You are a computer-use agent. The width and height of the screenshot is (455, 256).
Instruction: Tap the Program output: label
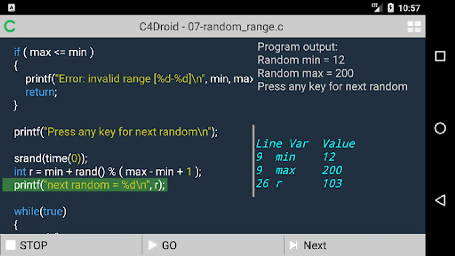click(297, 47)
